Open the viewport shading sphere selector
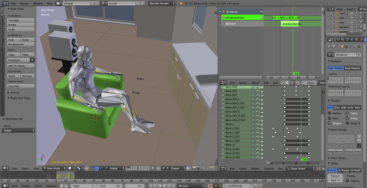Screen dimensions: 367x188 (71, 168)
